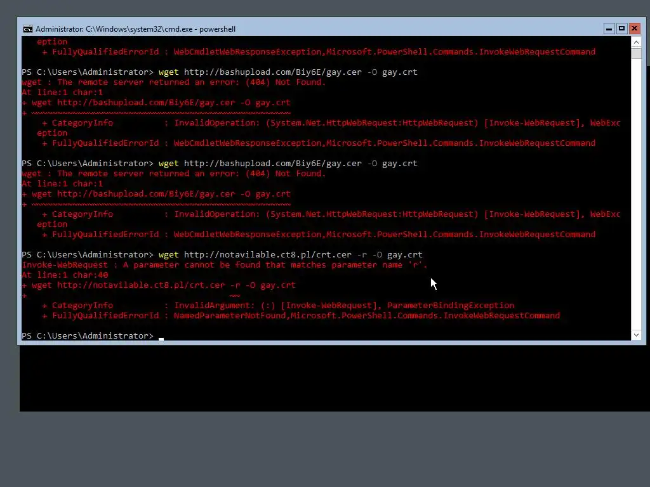Maximize the PowerShell window
The height and width of the screenshot is (487, 650).
pyautogui.click(x=621, y=29)
